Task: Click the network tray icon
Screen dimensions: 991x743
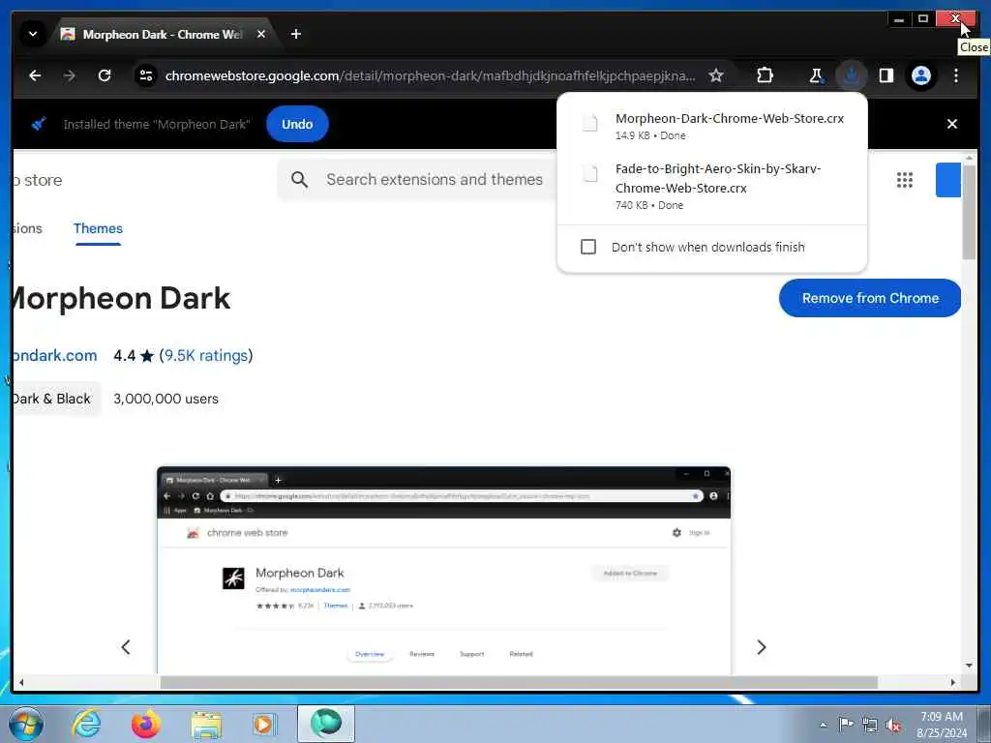Action: pos(870,725)
